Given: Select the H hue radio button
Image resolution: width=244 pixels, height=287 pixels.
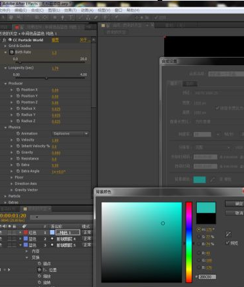Looking at the screenshot, I should 199,229.
